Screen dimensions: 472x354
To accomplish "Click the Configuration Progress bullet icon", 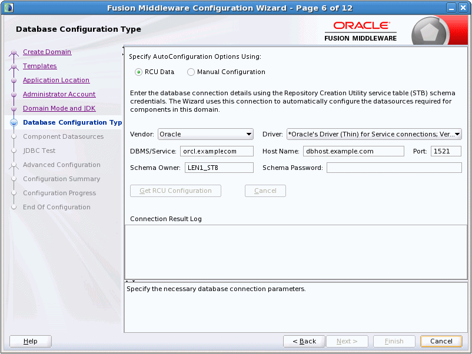I will [x=14, y=193].
